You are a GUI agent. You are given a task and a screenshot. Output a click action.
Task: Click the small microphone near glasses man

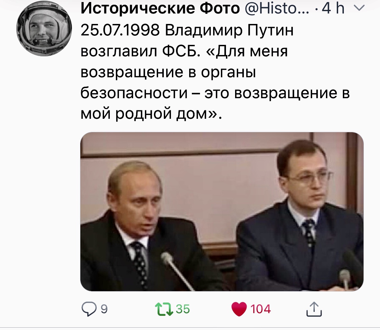[x=345, y=278]
